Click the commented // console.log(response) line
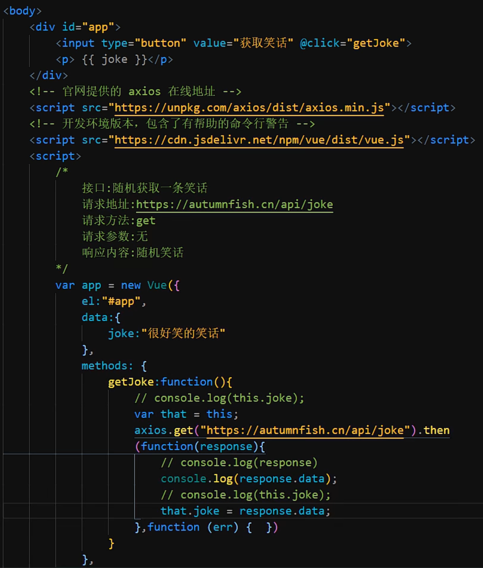483x568 pixels. [x=239, y=463]
